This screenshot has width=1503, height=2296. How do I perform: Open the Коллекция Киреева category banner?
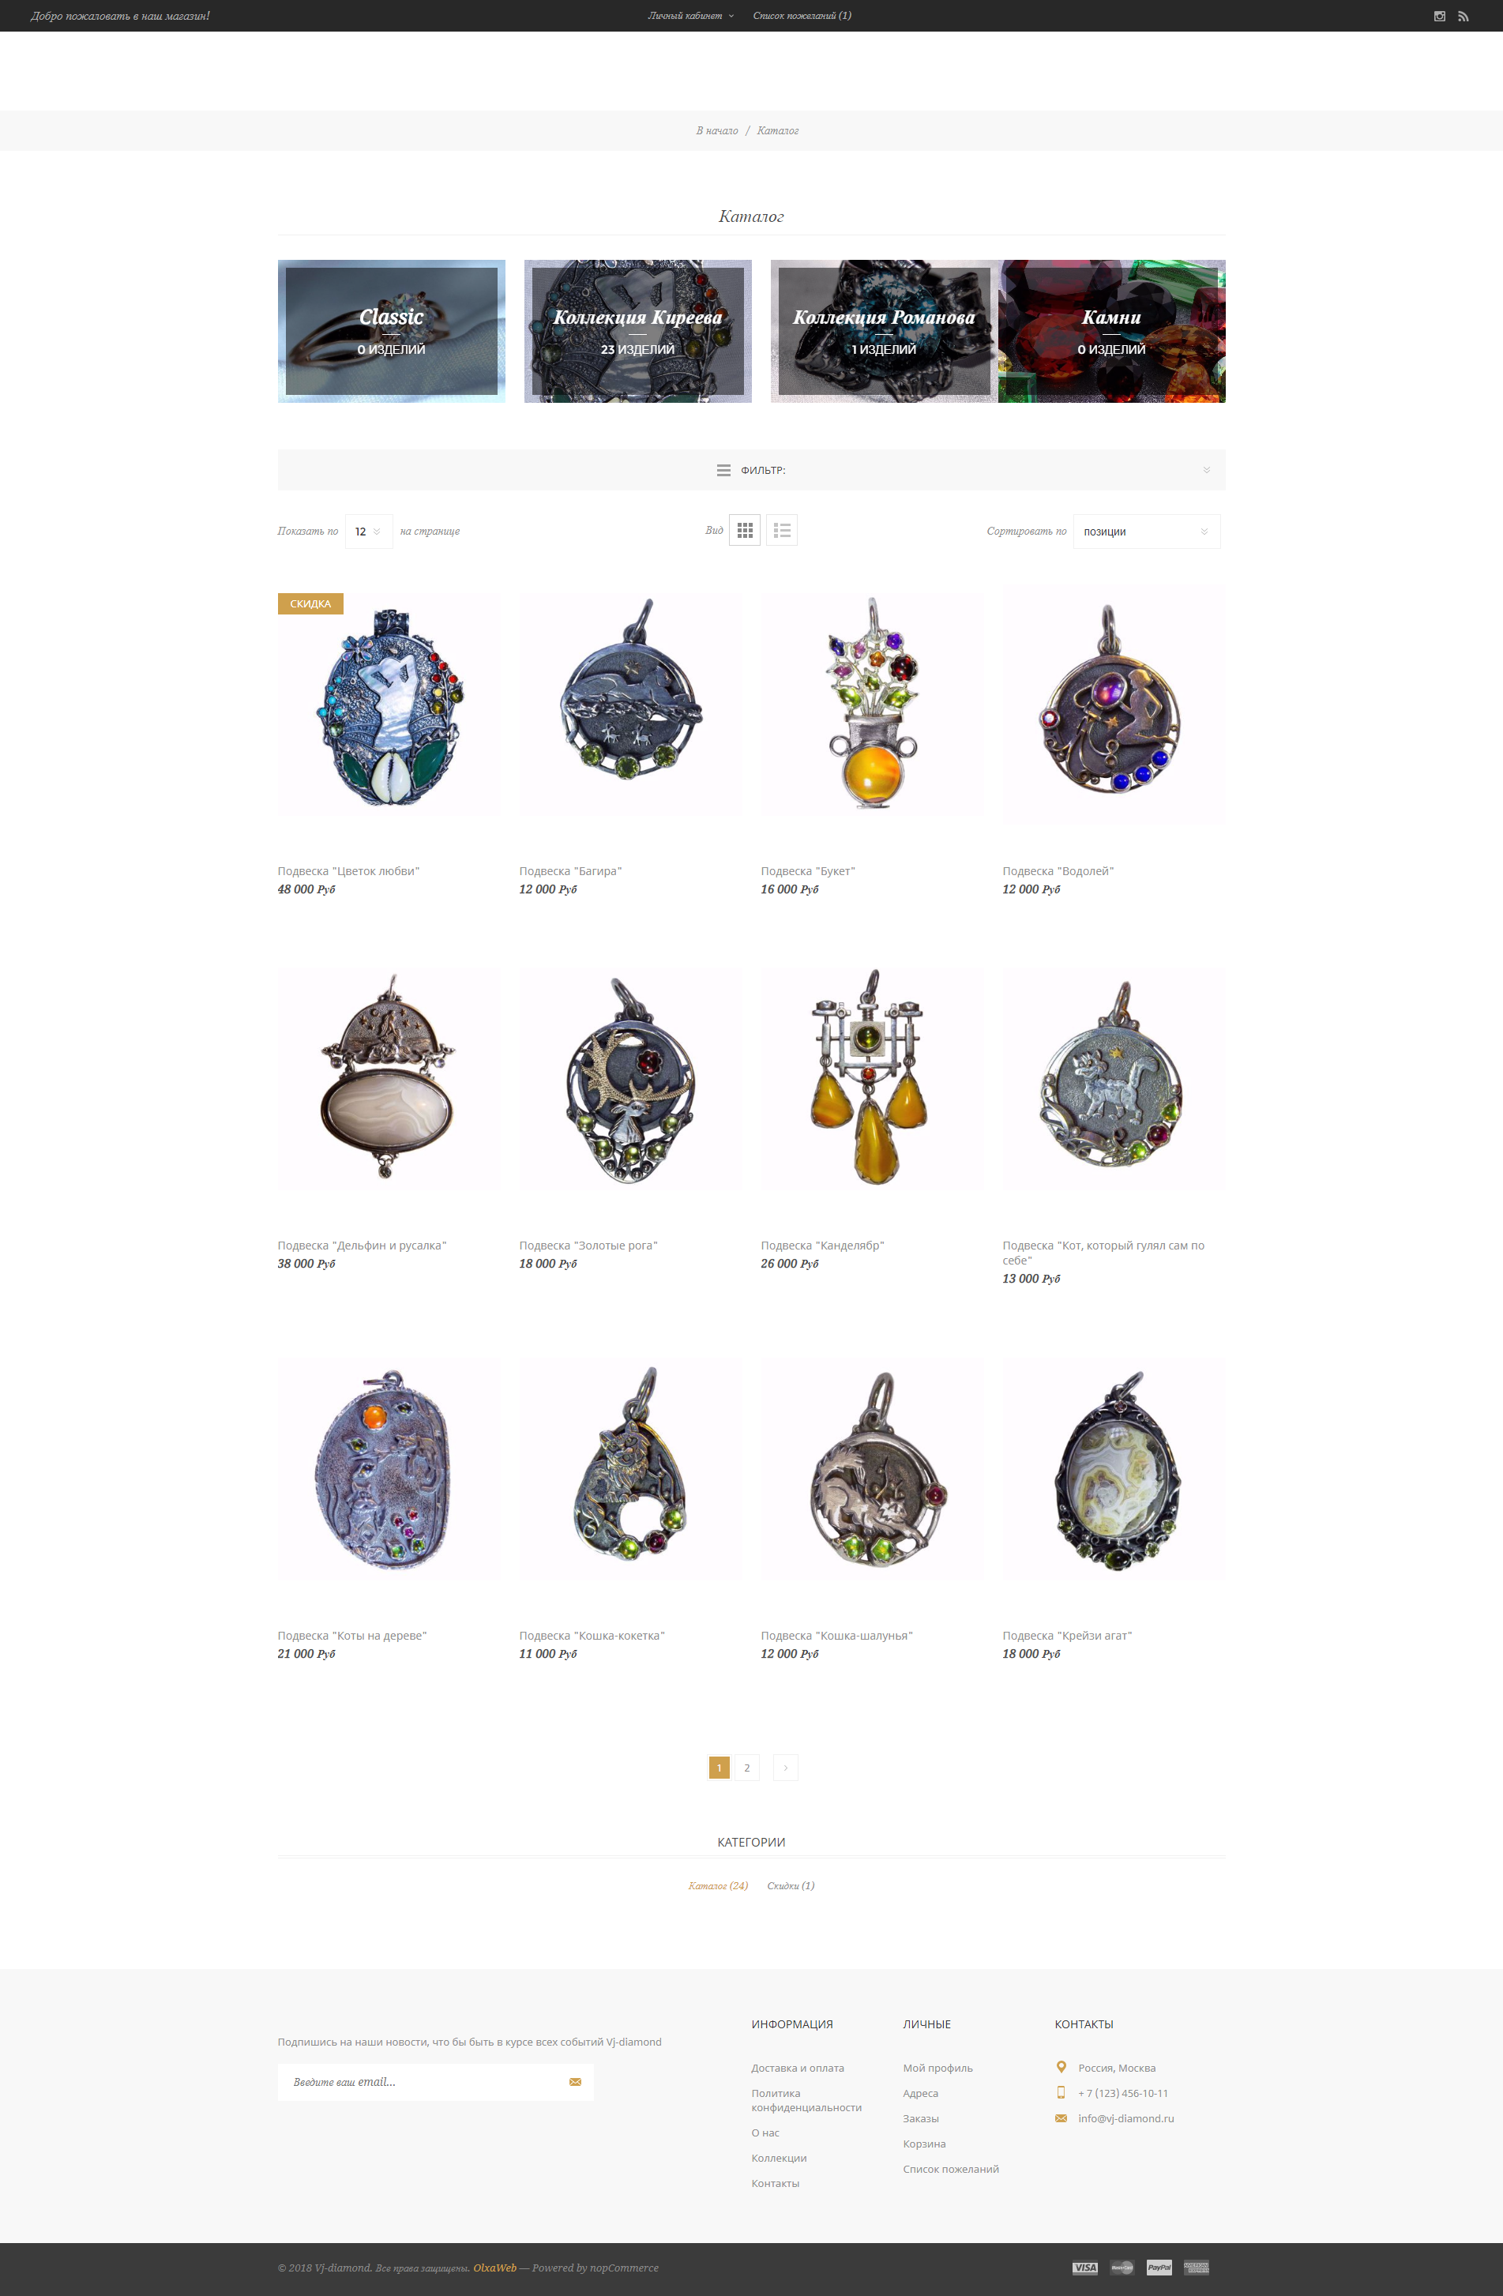coord(637,331)
